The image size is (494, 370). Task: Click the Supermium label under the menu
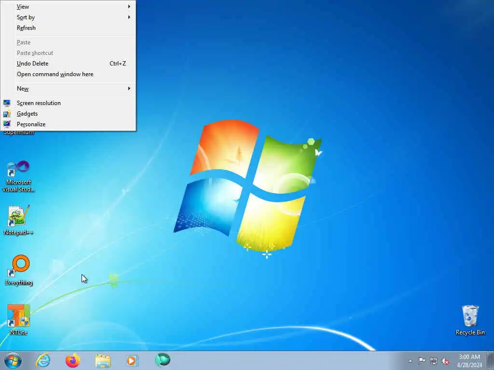[19, 132]
